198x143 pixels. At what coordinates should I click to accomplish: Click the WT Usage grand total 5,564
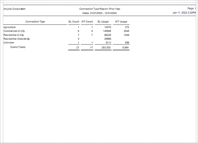tap(125, 48)
